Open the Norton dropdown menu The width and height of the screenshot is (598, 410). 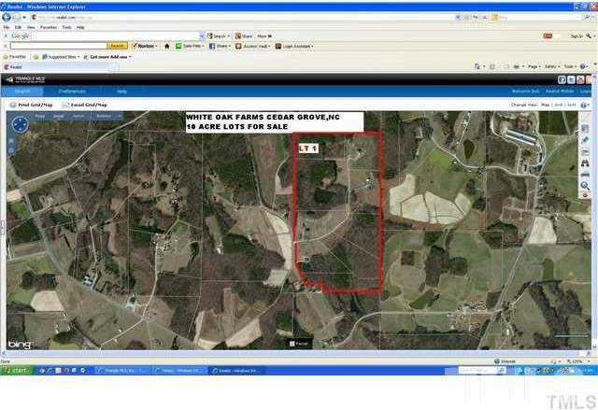point(145,46)
